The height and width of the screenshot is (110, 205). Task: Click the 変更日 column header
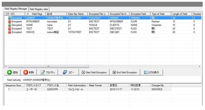coord(119,85)
